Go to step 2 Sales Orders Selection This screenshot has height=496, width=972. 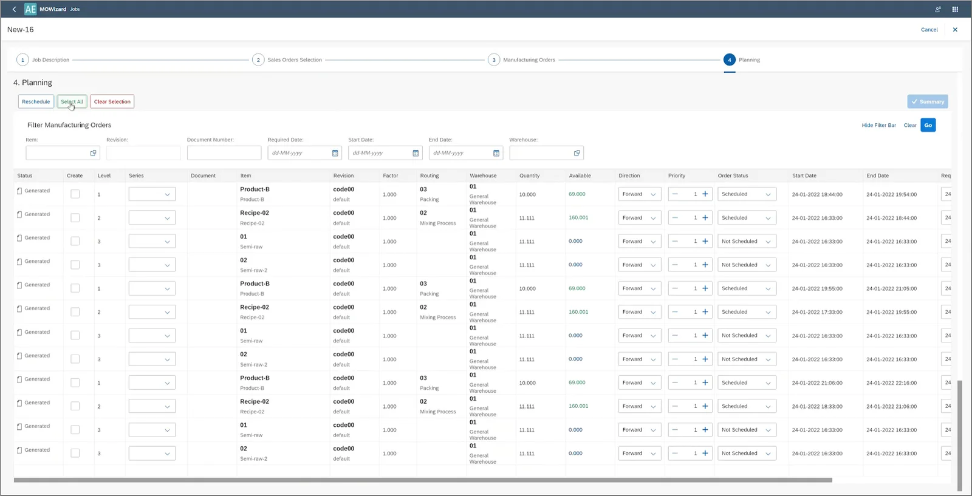click(287, 59)
